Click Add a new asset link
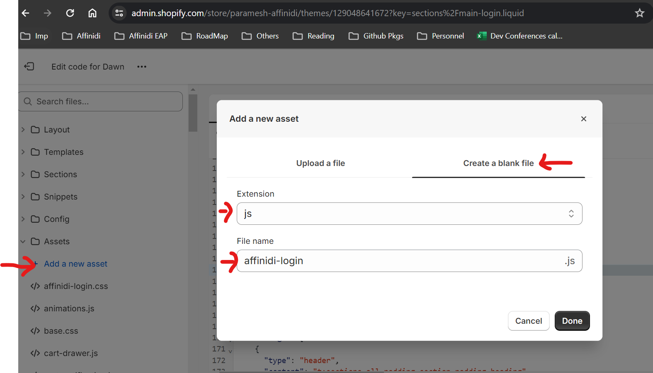The height and width of the screenshot is (373, 653). (75, 264)
